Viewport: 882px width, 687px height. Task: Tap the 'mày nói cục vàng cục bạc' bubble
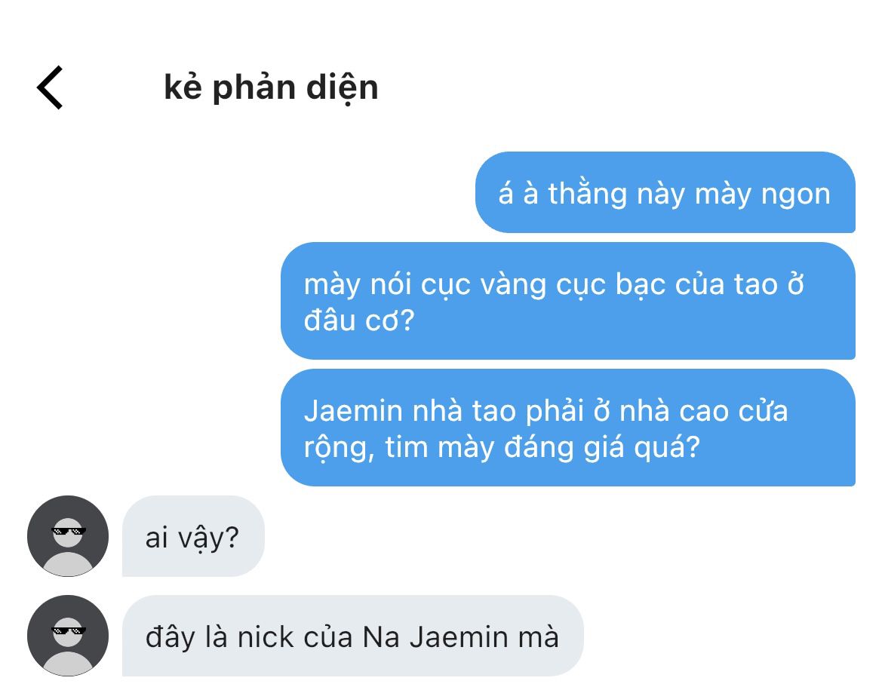(x=568, y=301)
